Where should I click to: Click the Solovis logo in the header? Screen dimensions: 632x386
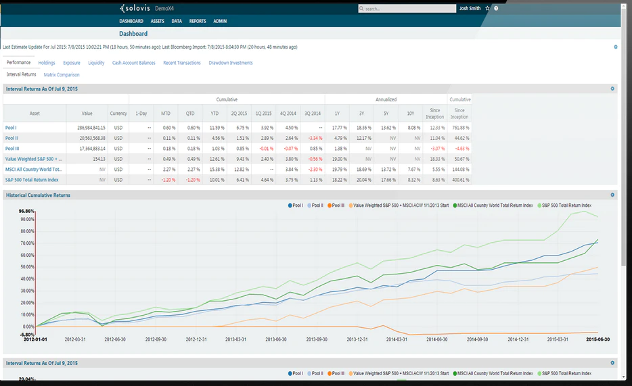click(x=135, y=8)
